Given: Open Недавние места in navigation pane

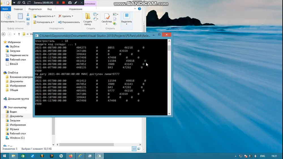Looking at the screenshot, I should click(19, 55).
